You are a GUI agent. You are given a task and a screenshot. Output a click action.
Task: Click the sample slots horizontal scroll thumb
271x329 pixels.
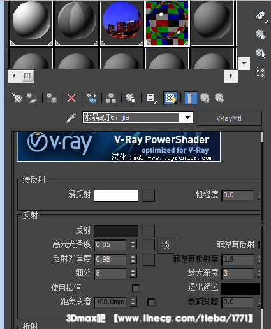[27, 76]
